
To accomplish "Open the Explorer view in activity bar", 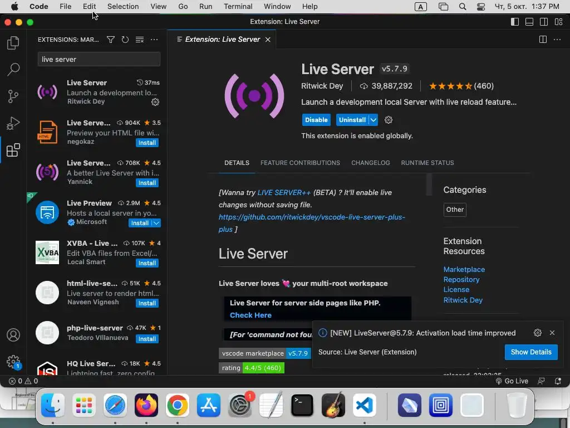I will pos(13,42).
